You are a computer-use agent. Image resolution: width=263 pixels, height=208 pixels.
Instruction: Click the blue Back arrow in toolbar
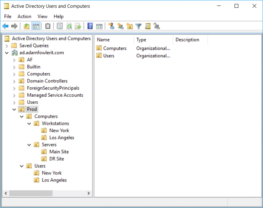(5, 26)
